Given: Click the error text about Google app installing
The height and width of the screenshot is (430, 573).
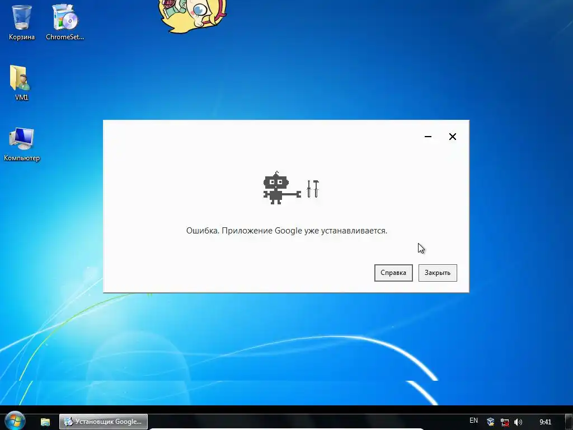Looking at the screenshot, I should pyautogui.click(x=286, y=231).
